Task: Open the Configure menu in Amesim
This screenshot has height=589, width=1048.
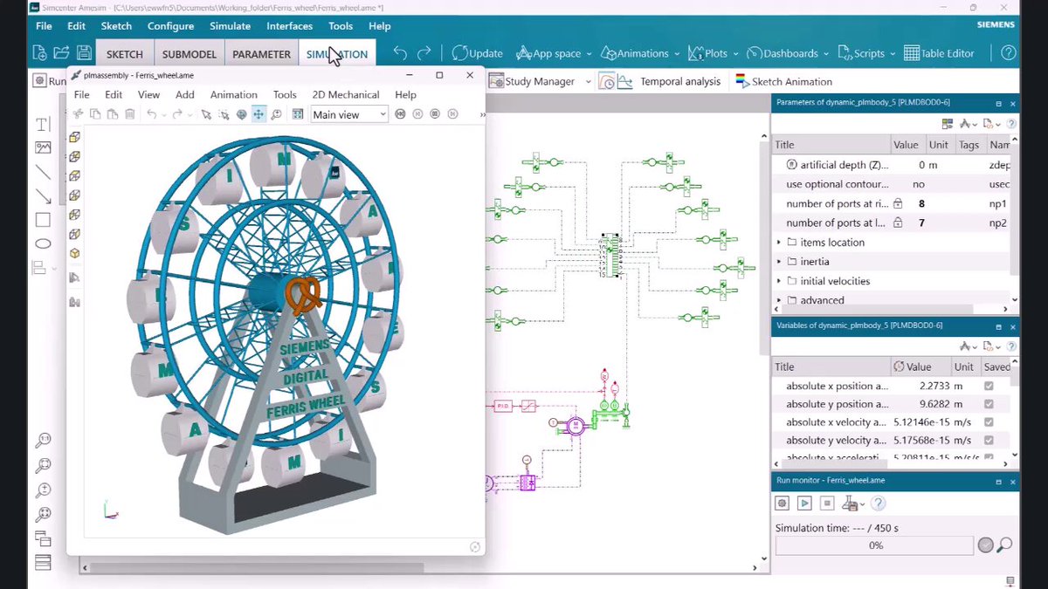Action: [170, 26]
